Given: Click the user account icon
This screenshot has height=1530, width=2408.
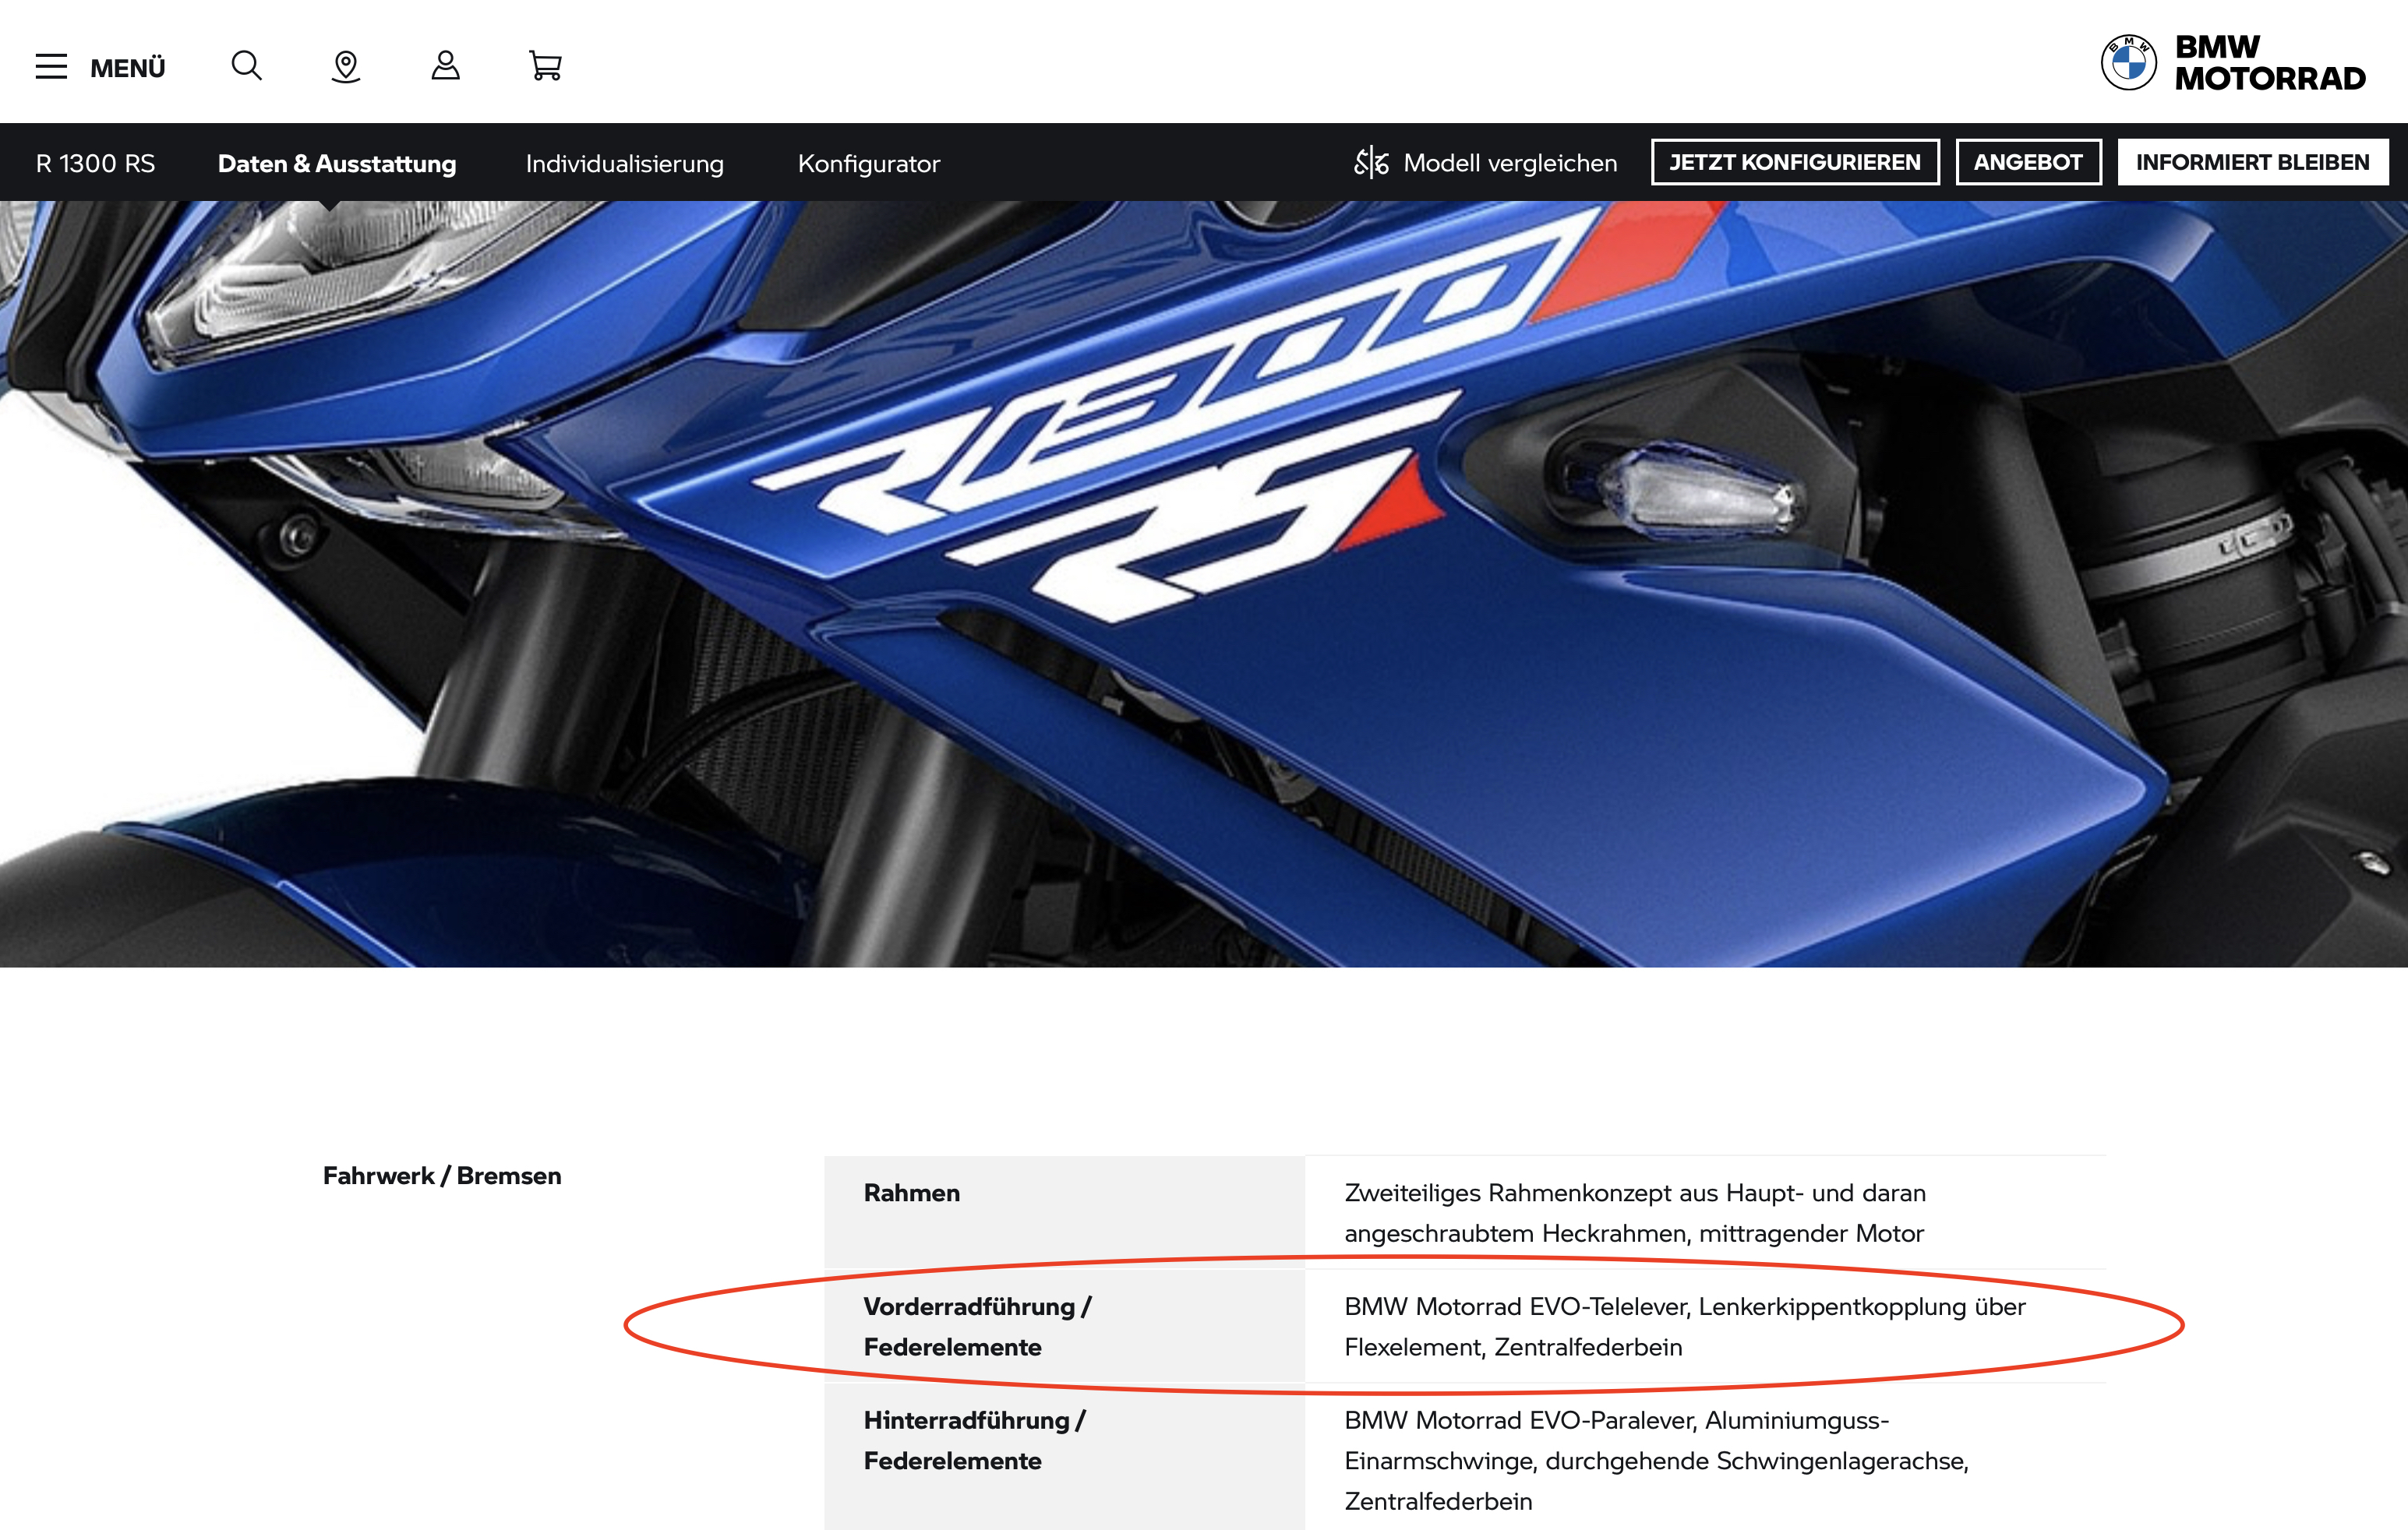Looking at the screenshot, I should pyautogui.click(x=445, y=66).
